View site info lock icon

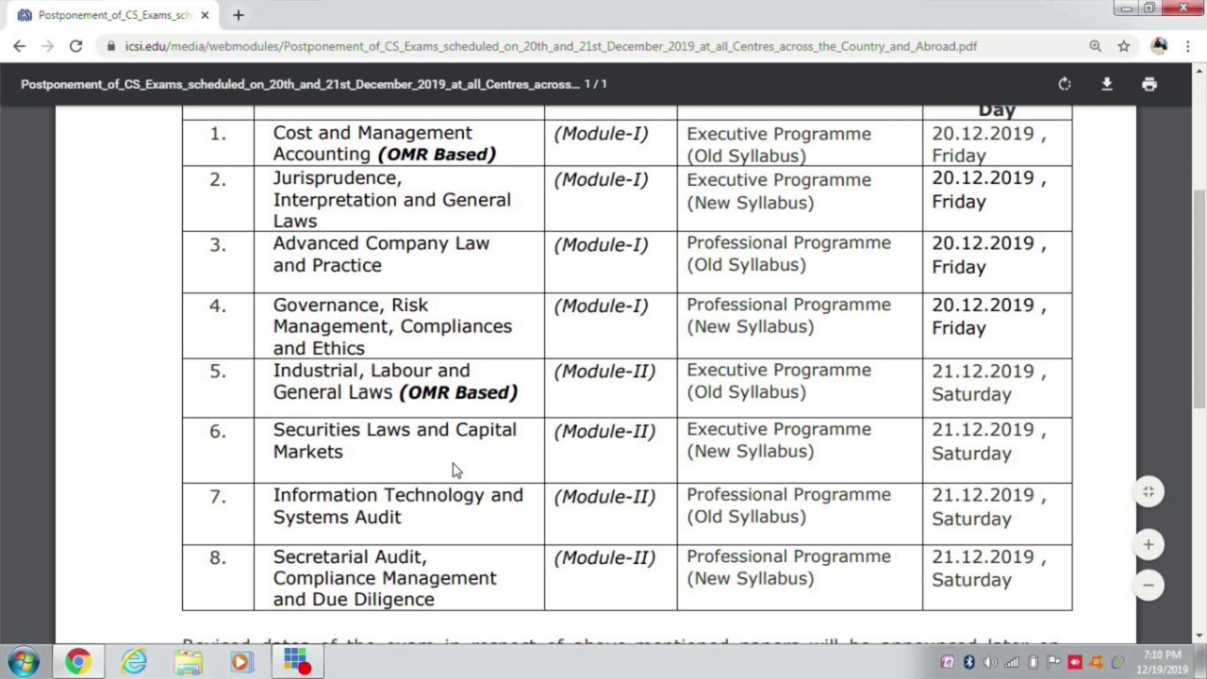coord(111,45)
